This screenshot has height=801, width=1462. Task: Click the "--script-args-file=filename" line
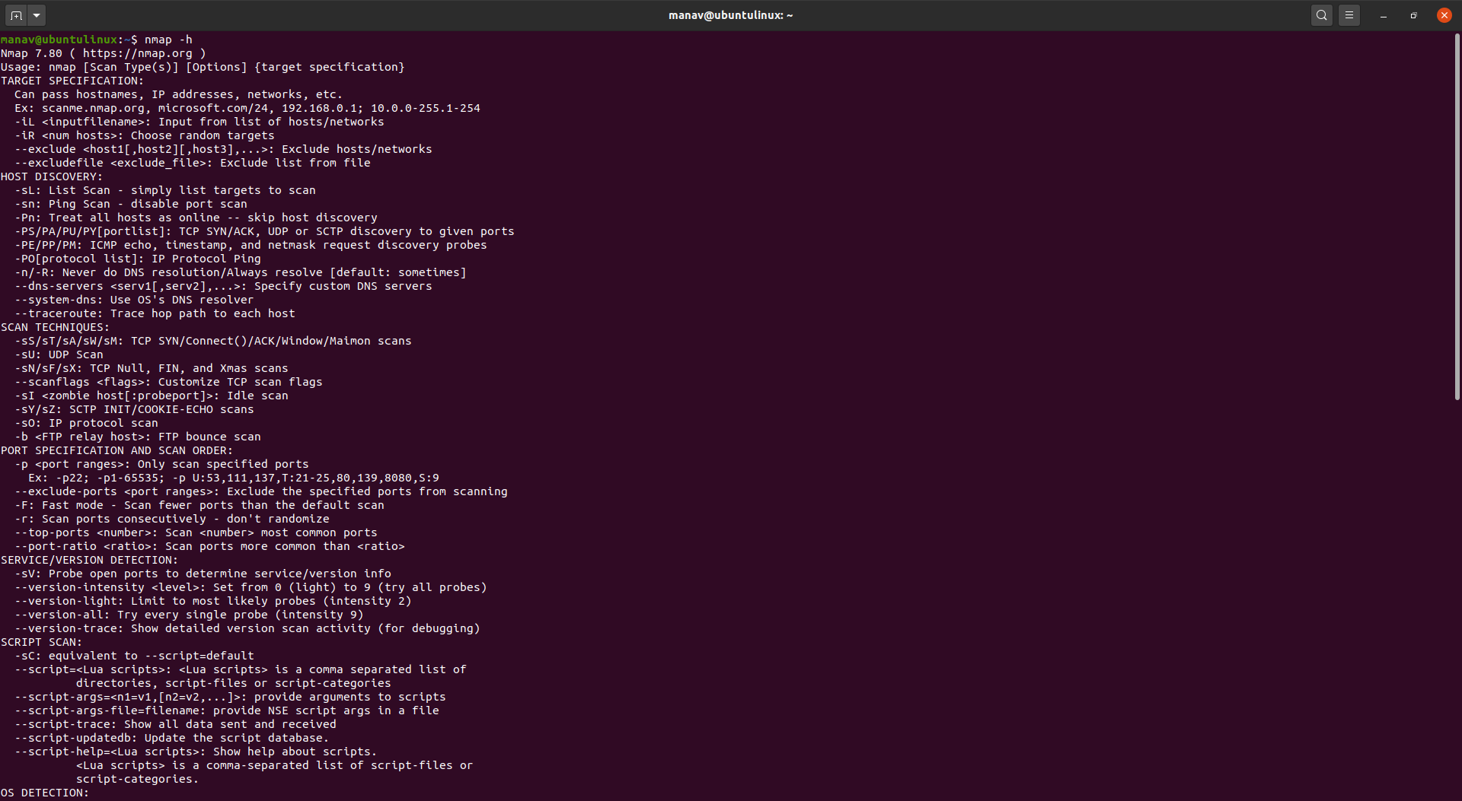pos(227,710)
